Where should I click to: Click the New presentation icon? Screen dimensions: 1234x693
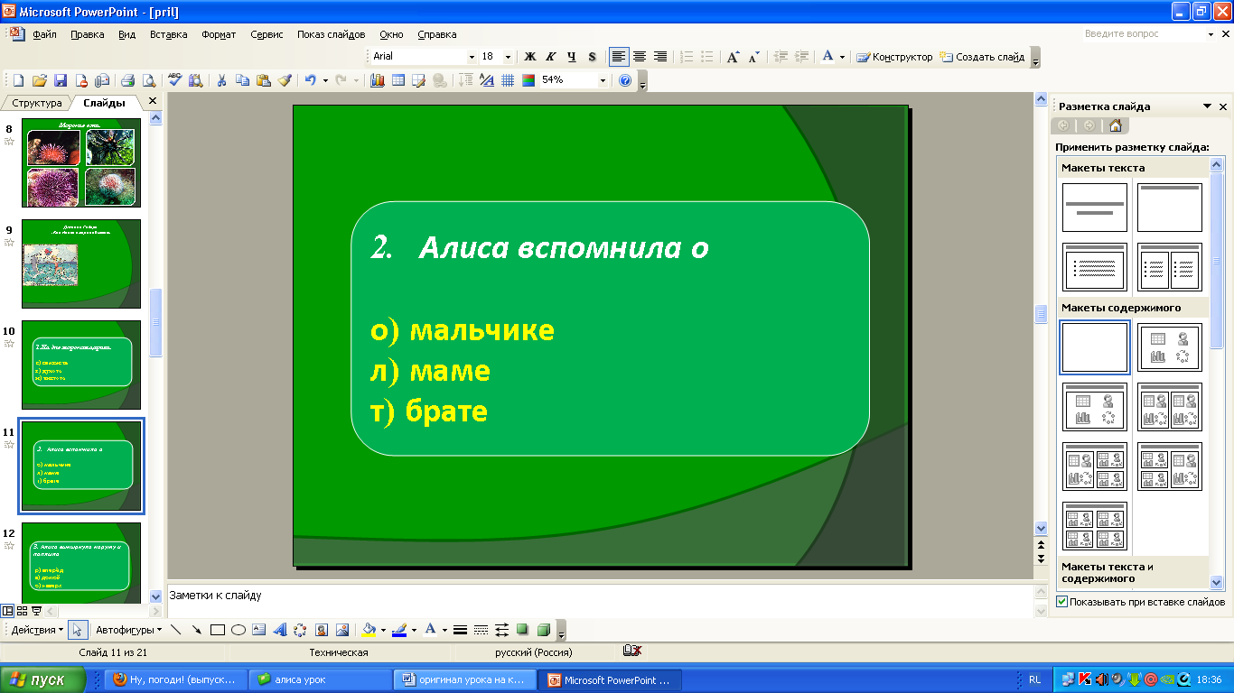[16, 80]
